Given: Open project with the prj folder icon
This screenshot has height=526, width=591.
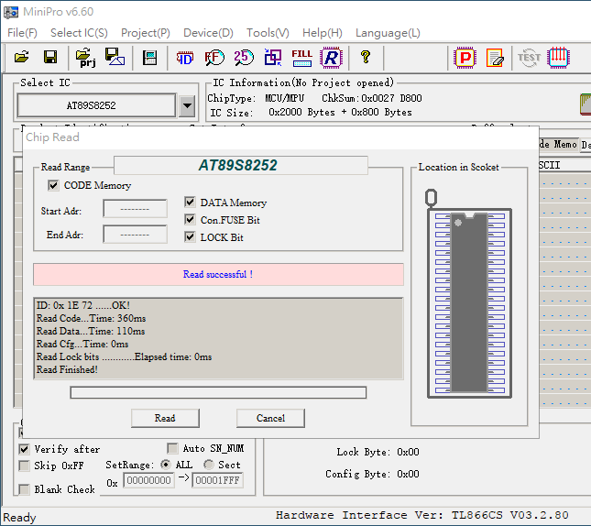Looking at the screenshot, I should tap(85, 58).
